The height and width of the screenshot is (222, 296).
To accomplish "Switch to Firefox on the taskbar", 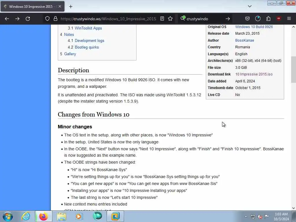I will click(x=43, y=216).
